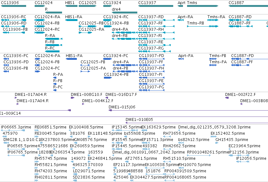The width and height of the screenshot is (268, 182).
Task: Select transcript Tmhs-RB
Action: point(203,26)
